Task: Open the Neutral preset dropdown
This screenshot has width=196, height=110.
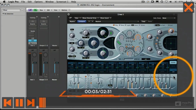Action: click(x=117, y=21)
